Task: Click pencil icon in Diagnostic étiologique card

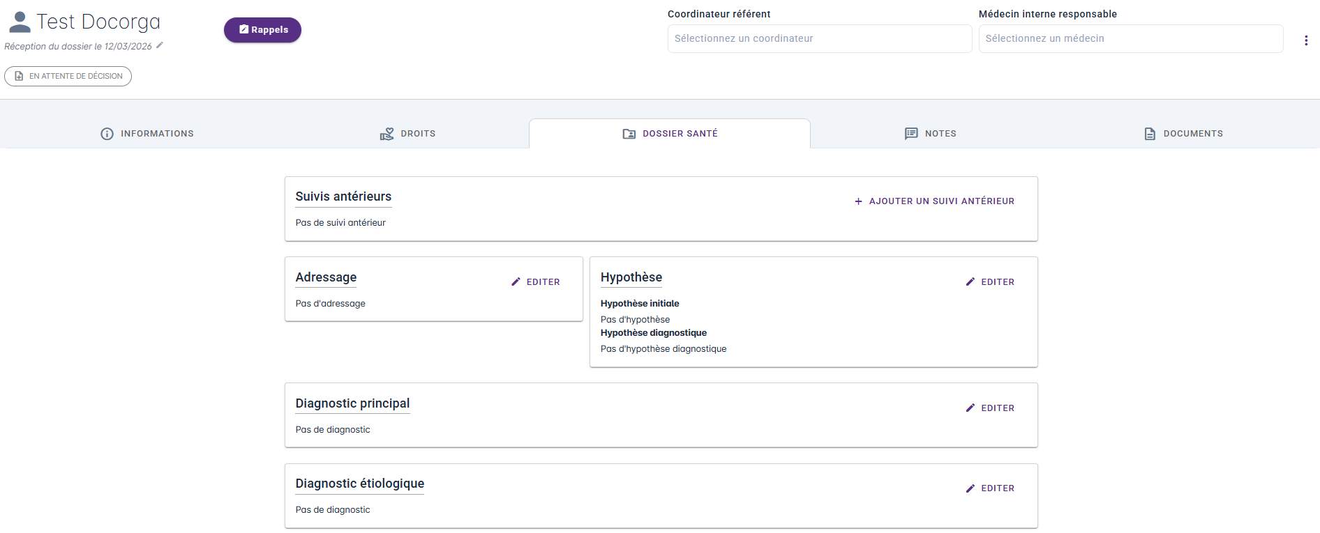Action: [x=970, y=488]
